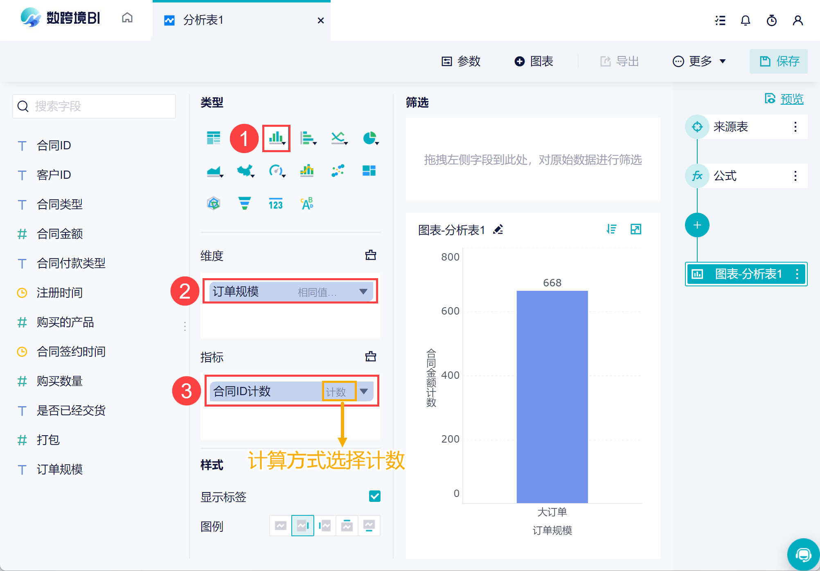Image resolution: width=820 pixels, height=571 pixels.
Task: Open options menu for 来源表 step
Action: pyautogui.click(x=795, y=127)
